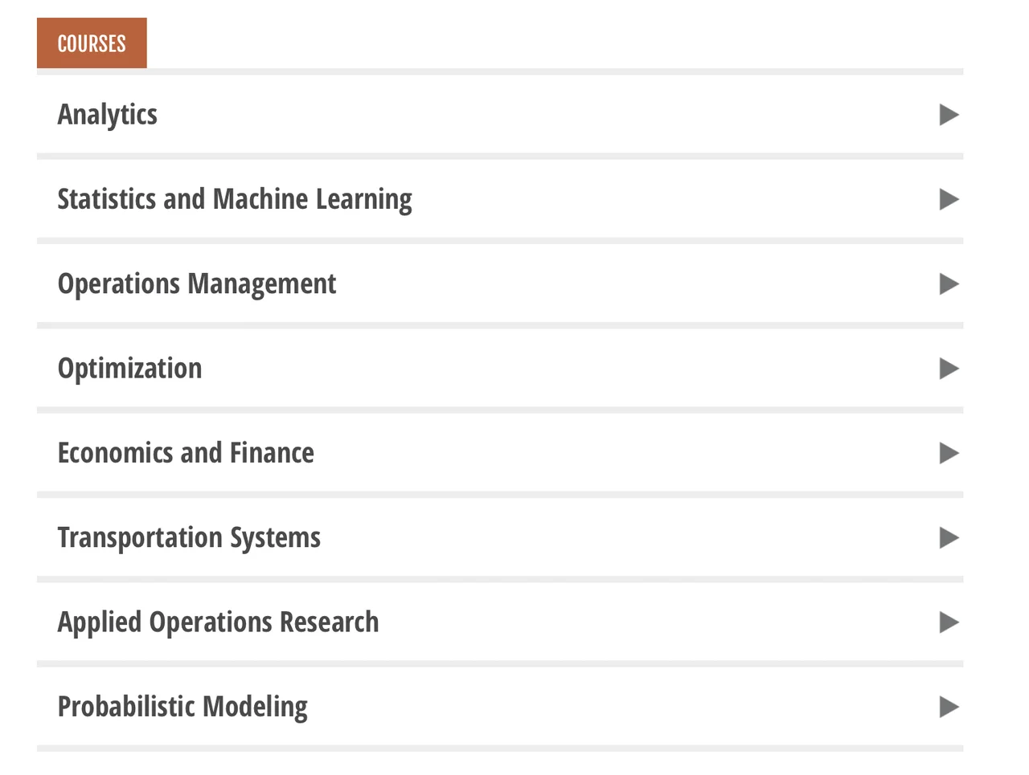Viewport: 1029px width, 775px height.
Task: Expand Operations Management using its arrow
Action: click(x=949, y=284)
